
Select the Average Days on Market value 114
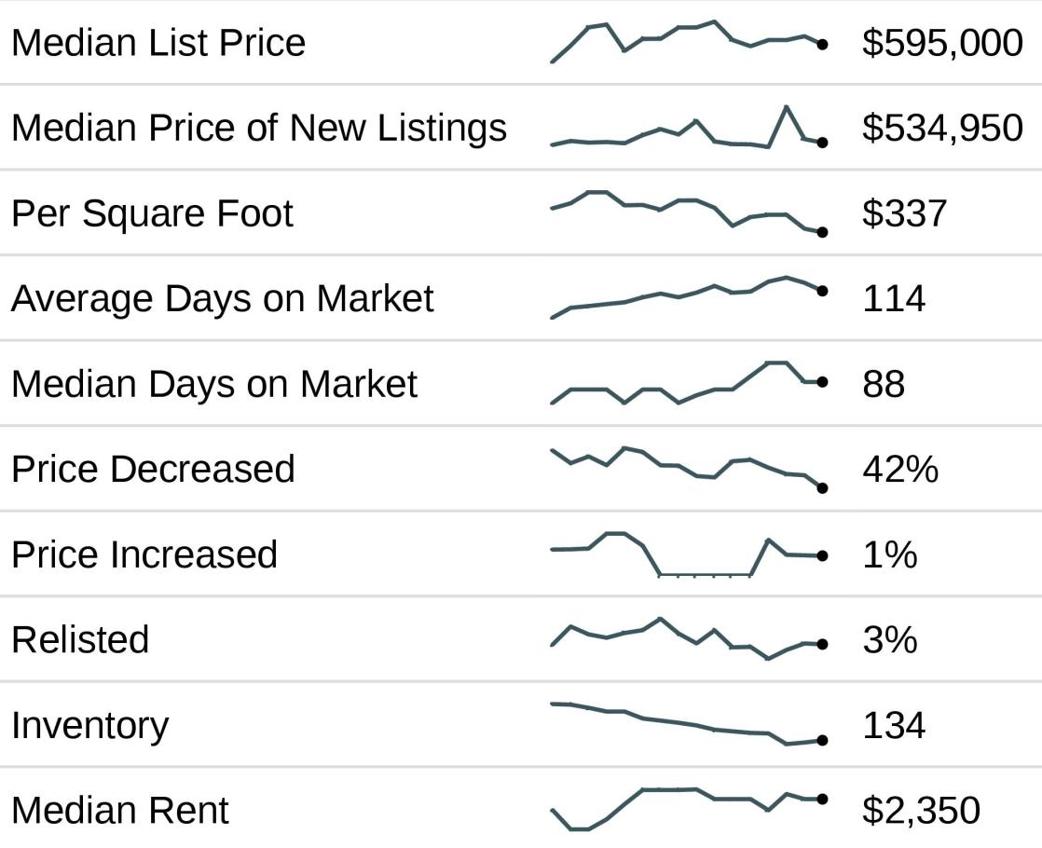point(894,299)
